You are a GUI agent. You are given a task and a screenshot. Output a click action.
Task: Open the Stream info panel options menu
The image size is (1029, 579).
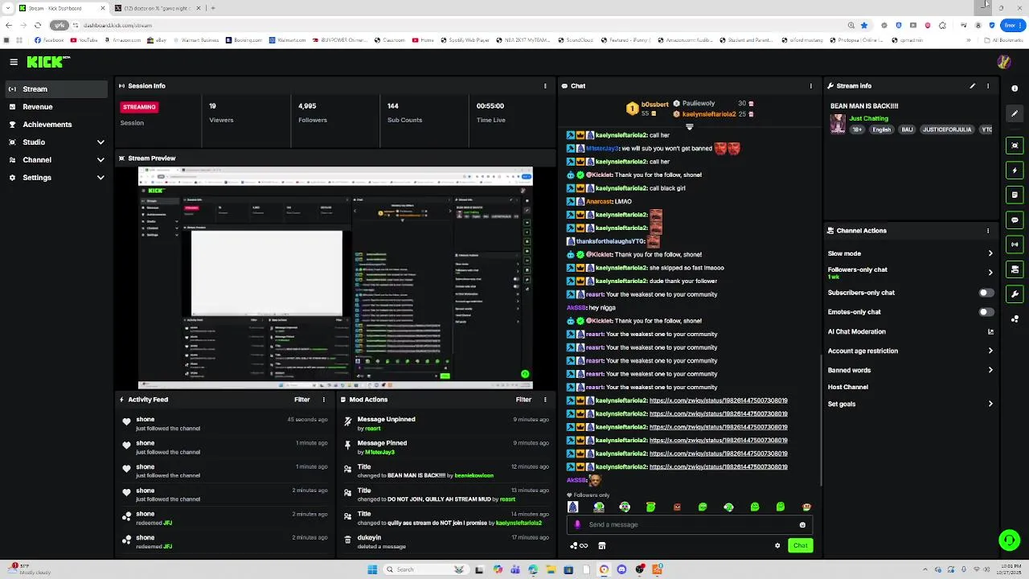(x=988, y=86)
